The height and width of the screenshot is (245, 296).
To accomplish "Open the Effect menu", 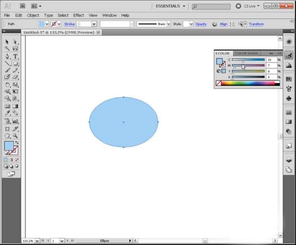I will [x=78, y=15].
